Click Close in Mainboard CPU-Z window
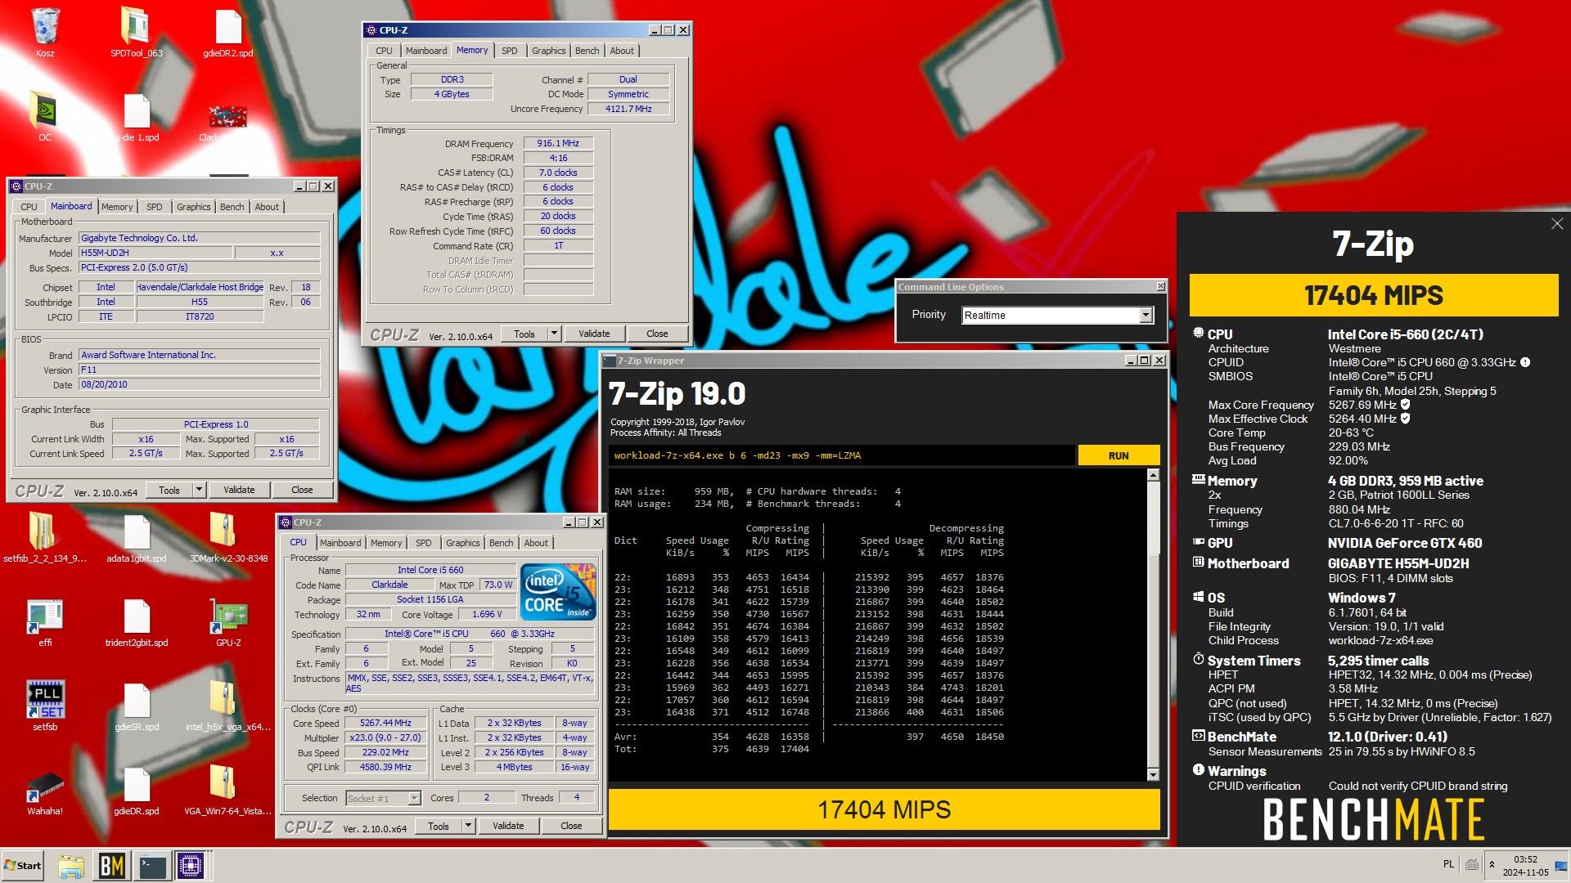Image resolution: width=1571 pixels, height=883 pixels. (x=302, y=490)
